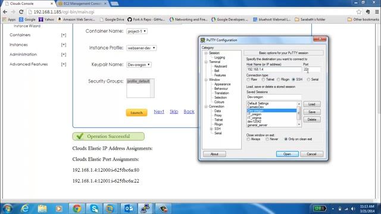Open Keypair Name dropdown
Viewport: 381px width, 214px height.
tap(139, 65)
